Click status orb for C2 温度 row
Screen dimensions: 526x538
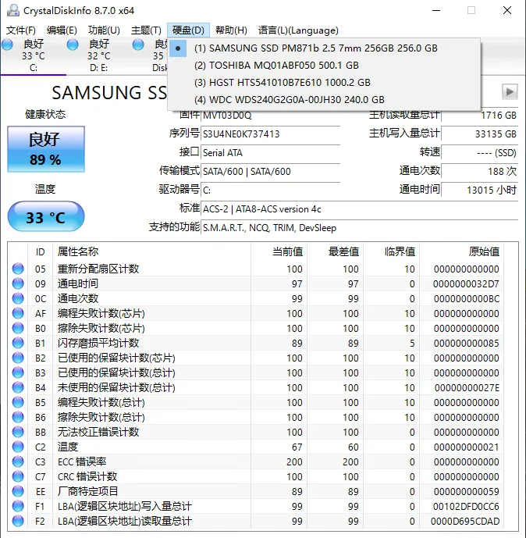pos(18,447)
